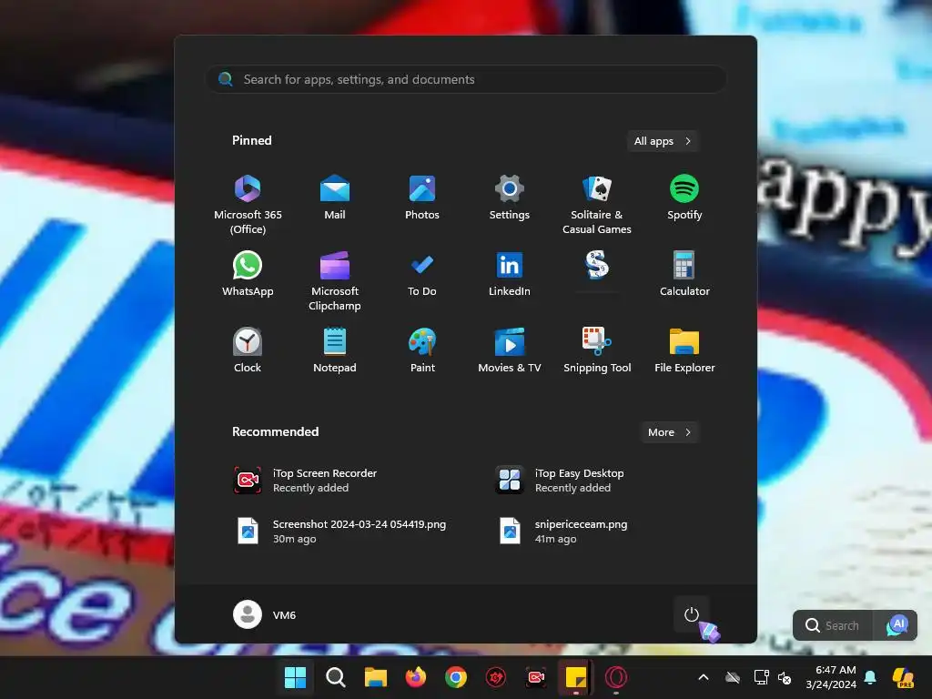932x699 pixels.
Task: Open the Snipping Tool
Action: pos(597,350)
